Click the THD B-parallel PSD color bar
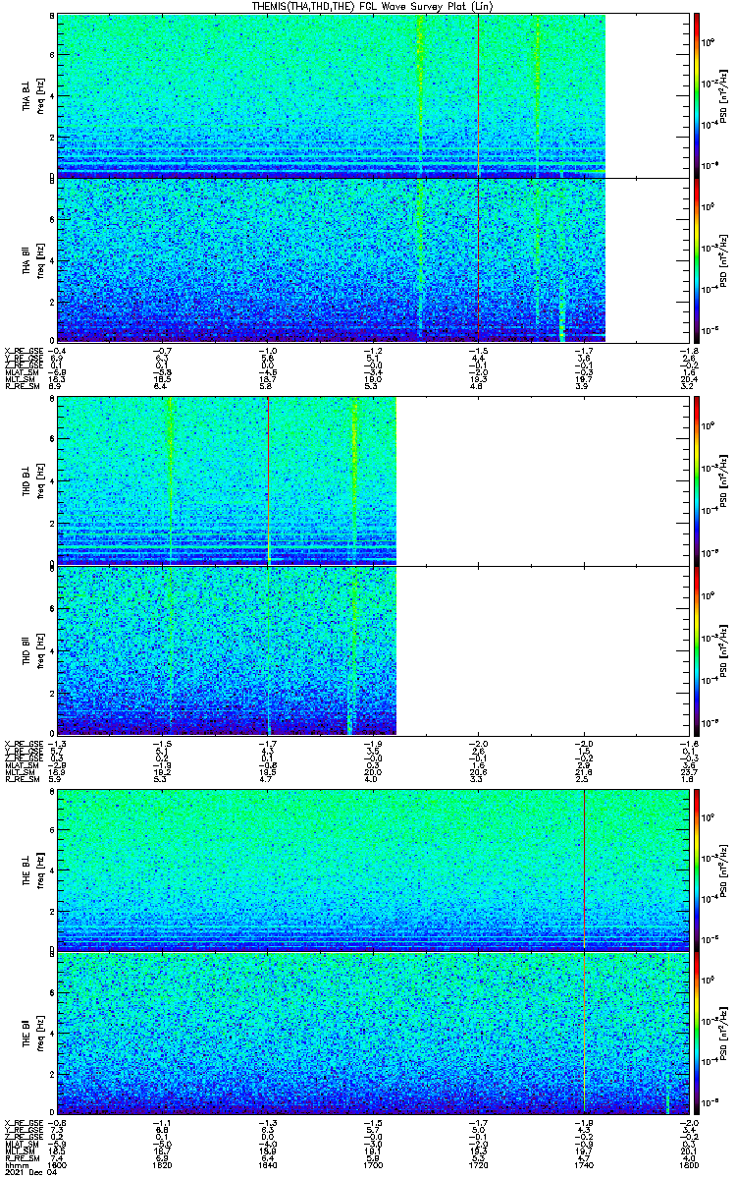This screenshot has height=1179, width=736. pos(696,649)
